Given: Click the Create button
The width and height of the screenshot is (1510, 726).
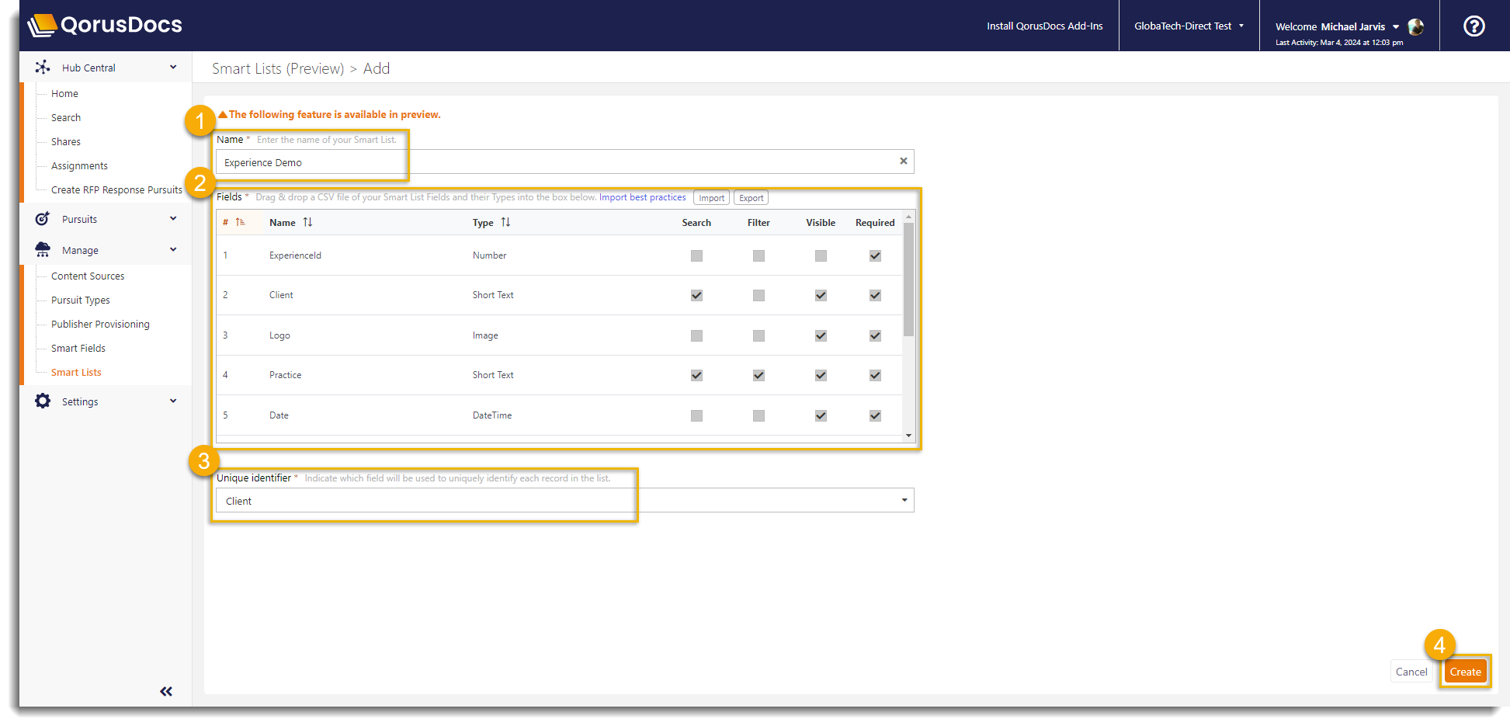Looking at the screenshot, I should coord(1465,671).
